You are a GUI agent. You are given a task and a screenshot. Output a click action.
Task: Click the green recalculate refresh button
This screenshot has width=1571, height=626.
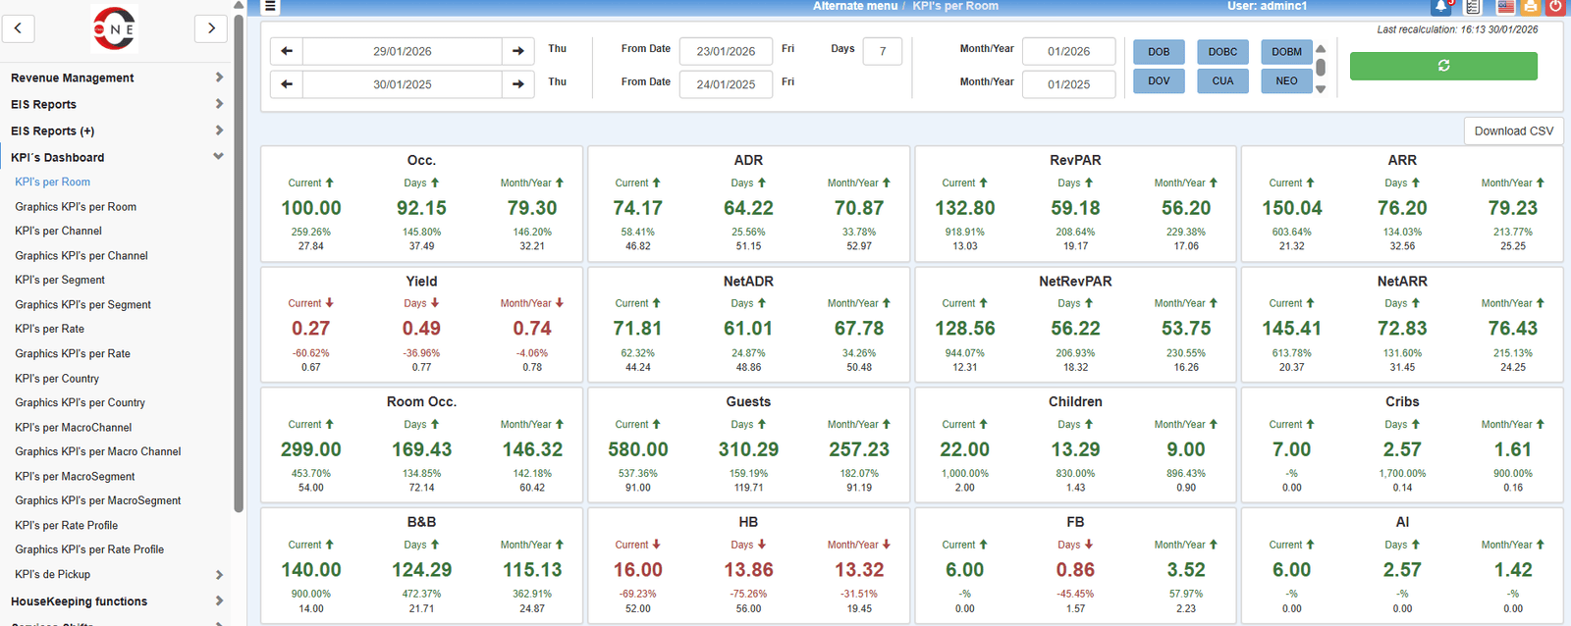point(1443,66)
